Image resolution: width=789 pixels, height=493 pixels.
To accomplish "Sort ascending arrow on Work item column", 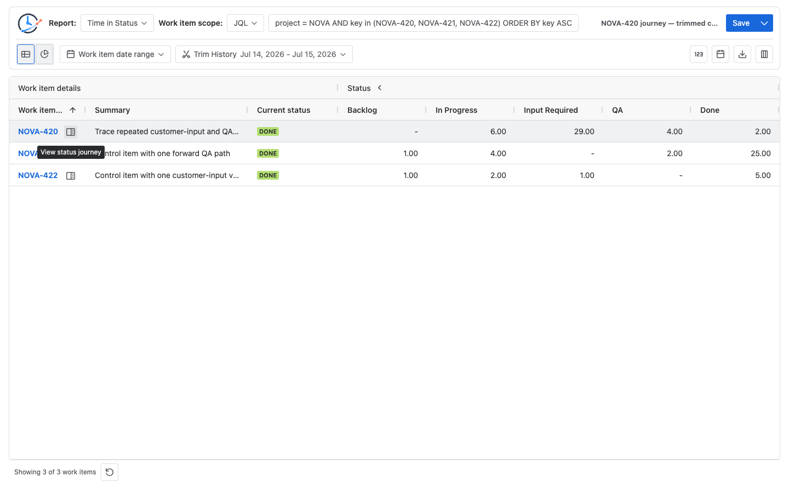I will pyautogui.click(x=73, y=110).
